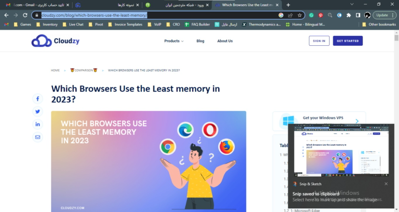
Task: Click the Snip saved to clipboard message
Action: (x=316, y=194)
